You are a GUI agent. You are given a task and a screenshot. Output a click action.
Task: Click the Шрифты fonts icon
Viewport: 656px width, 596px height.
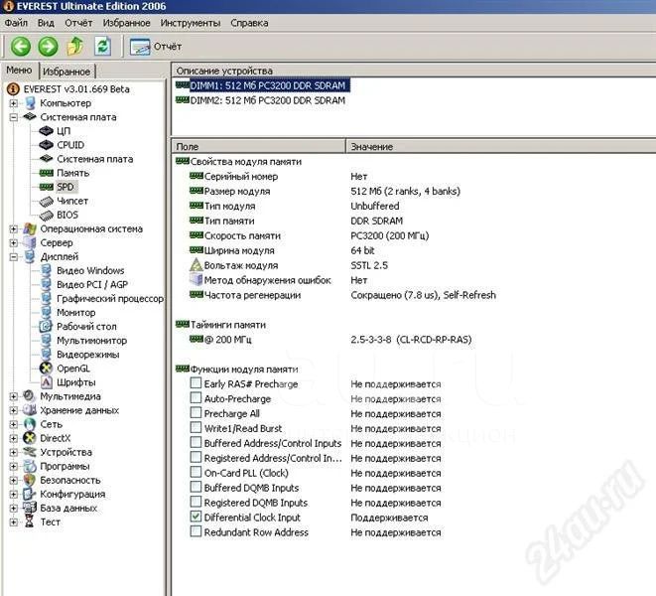point(46,382)
